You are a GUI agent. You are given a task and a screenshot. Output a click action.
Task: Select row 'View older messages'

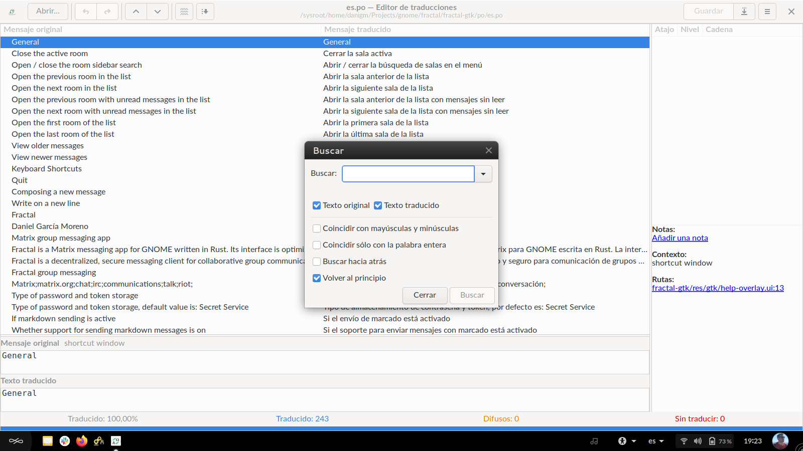click(153, 146)
